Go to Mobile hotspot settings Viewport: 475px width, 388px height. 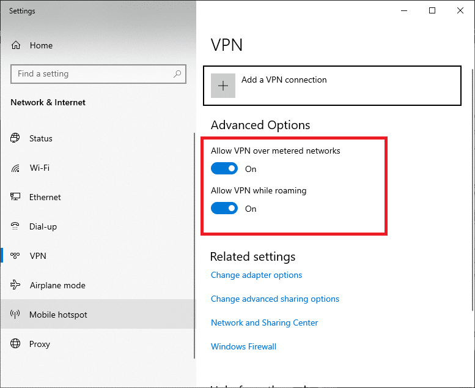(58, 315)
